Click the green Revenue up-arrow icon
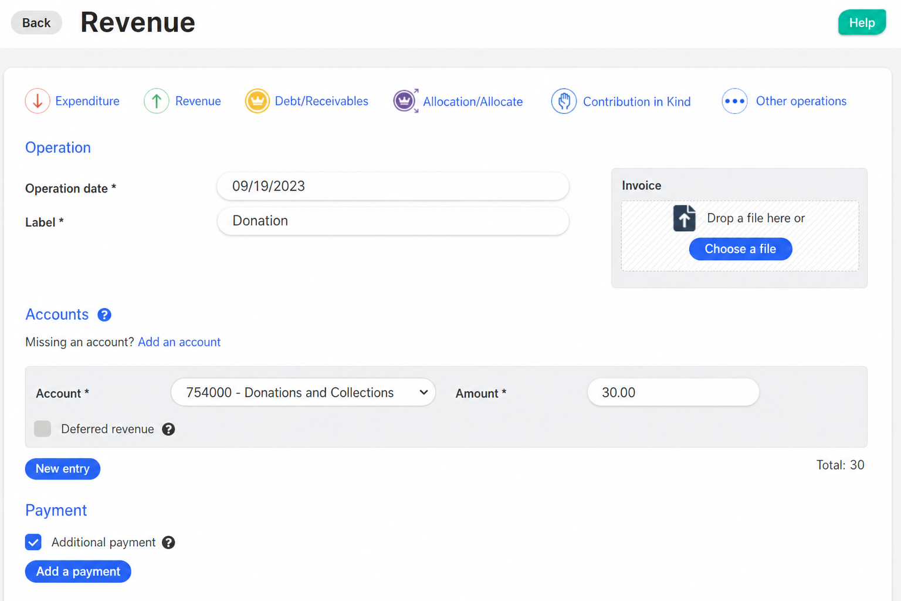Image resolution: width=901 pixels, height=601 pixels. [157, 101]
